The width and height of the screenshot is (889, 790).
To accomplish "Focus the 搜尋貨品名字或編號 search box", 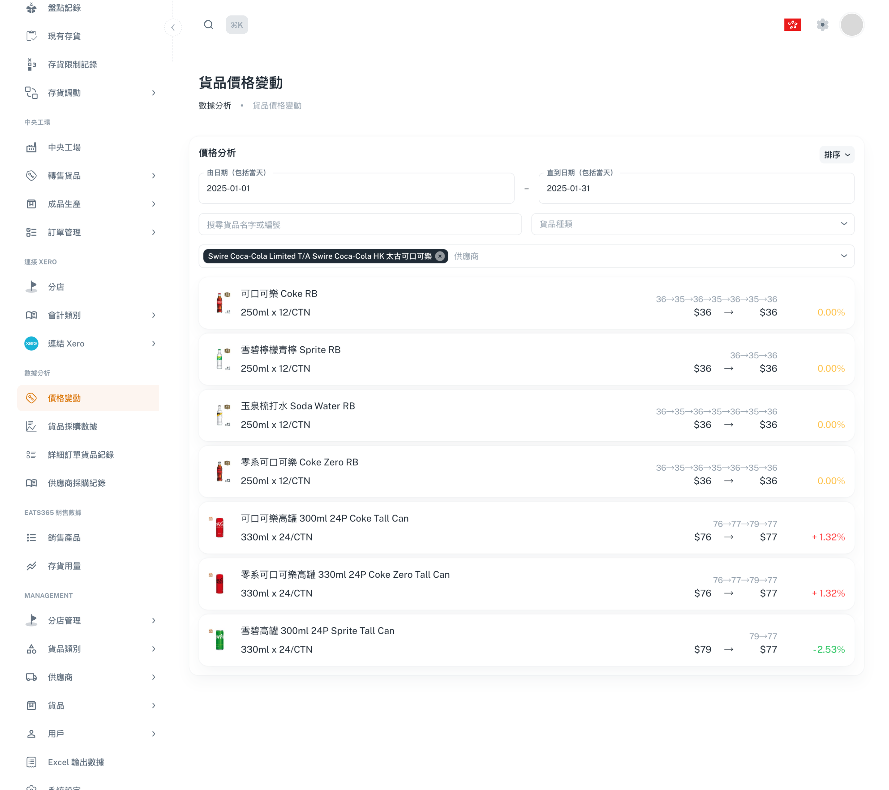I will (360, 224).
